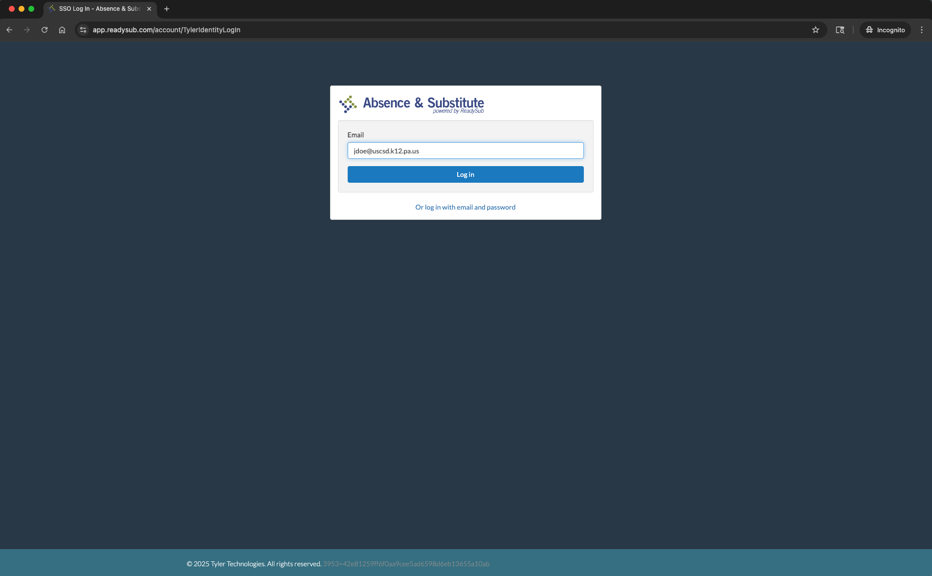Click the browser forward arrow
Image resolution: width=932 pixels, height=576 pixels.
click(27, 30)
